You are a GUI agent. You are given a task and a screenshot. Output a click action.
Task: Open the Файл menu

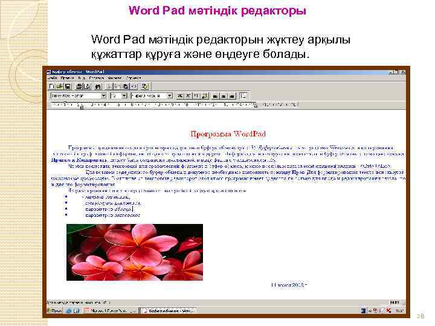tap(52, 78)
